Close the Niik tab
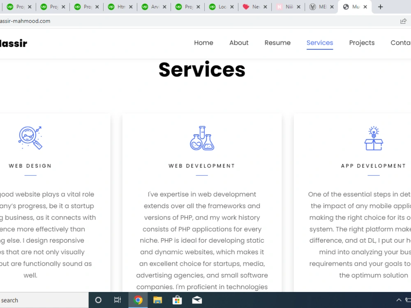Image resolution: width=411 pixels, height=308 pixels. (298, 7)
